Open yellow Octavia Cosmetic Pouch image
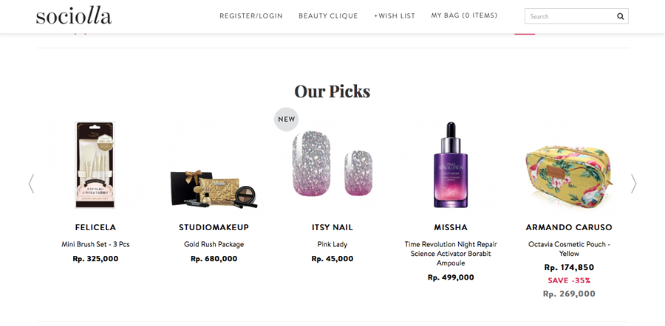665x326 pixels. tap(569, 170)
